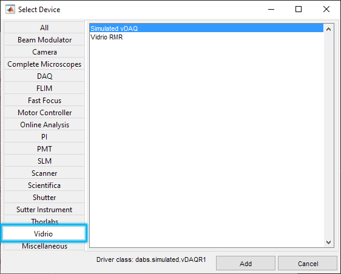Show Motor Controller devices
This screenshot has width=341, height=274.
44,112
